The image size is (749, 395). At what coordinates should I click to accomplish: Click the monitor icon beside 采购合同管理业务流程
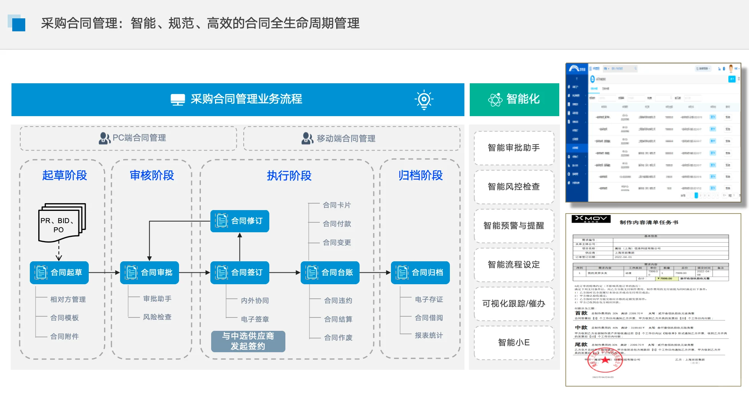pos(177,99)
